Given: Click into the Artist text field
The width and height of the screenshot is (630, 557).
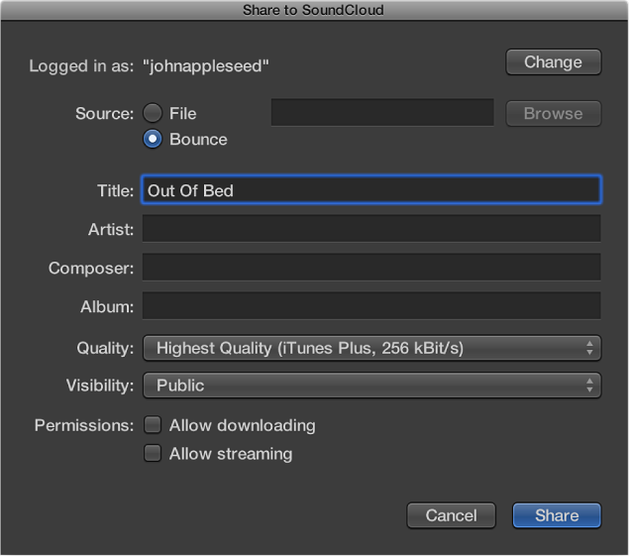Looking at the screenshot, I should click(x=371, y=229).
